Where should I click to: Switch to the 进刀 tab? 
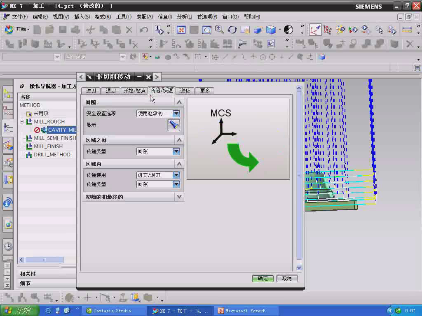91,91
